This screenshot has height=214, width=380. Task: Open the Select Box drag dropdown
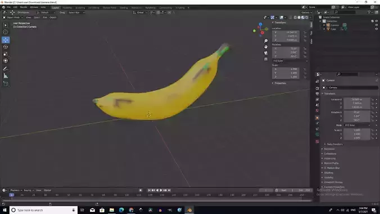(x=76, y=12)
